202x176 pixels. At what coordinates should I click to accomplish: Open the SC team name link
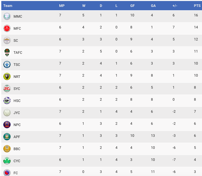click(x=16, y=40)
